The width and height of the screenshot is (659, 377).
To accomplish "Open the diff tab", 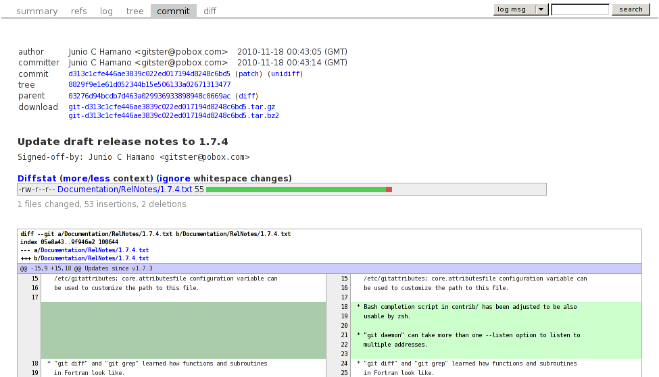I will click(210, 11).
